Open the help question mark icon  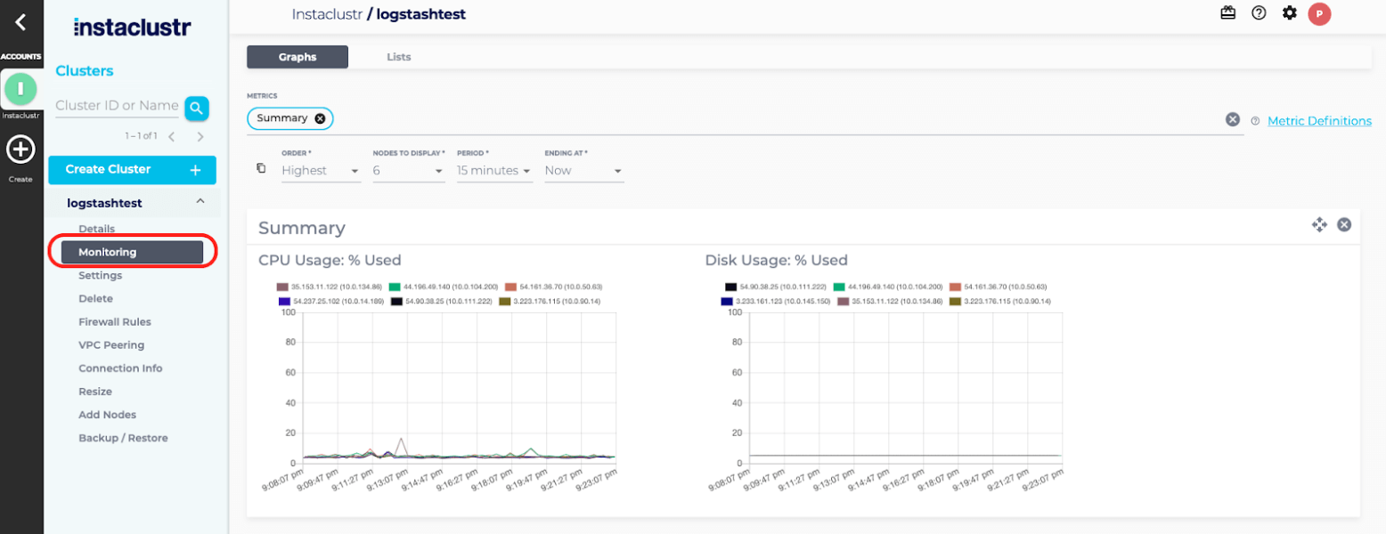[x=1259, y=13]
